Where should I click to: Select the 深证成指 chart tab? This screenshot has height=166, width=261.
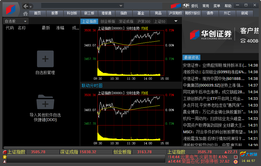[126, 21]
